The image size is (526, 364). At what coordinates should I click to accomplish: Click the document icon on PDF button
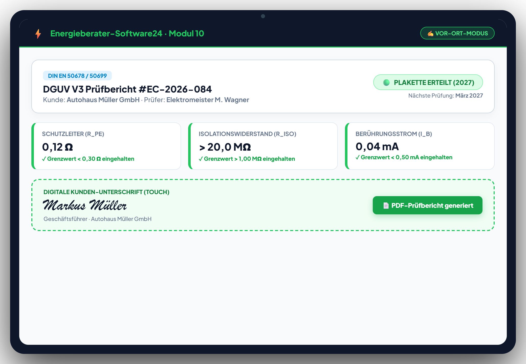[386, 206]
